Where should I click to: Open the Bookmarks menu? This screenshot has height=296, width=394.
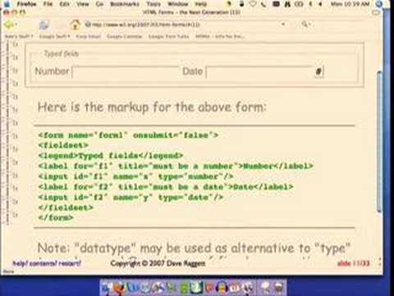click(125, 4)
